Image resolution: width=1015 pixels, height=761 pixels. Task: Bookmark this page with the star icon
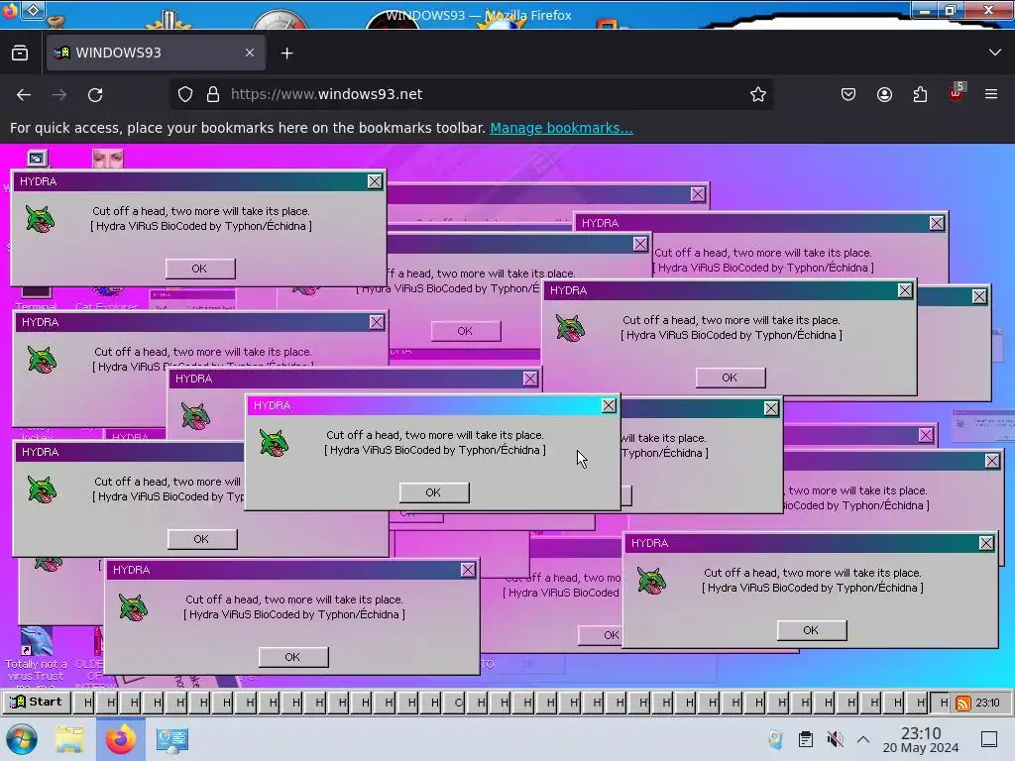tap(758, 94)
